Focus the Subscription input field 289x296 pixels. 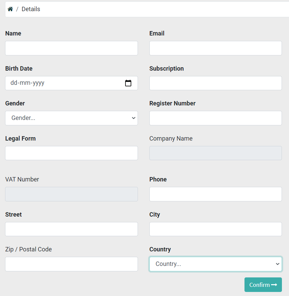coord(215,83)
